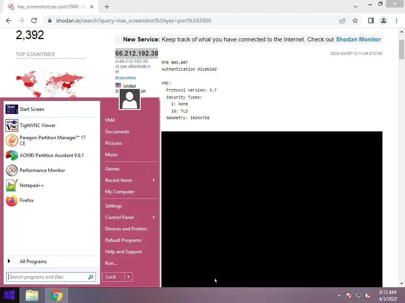Open the Start Screen shortcut icon

(x=11, y=109)
